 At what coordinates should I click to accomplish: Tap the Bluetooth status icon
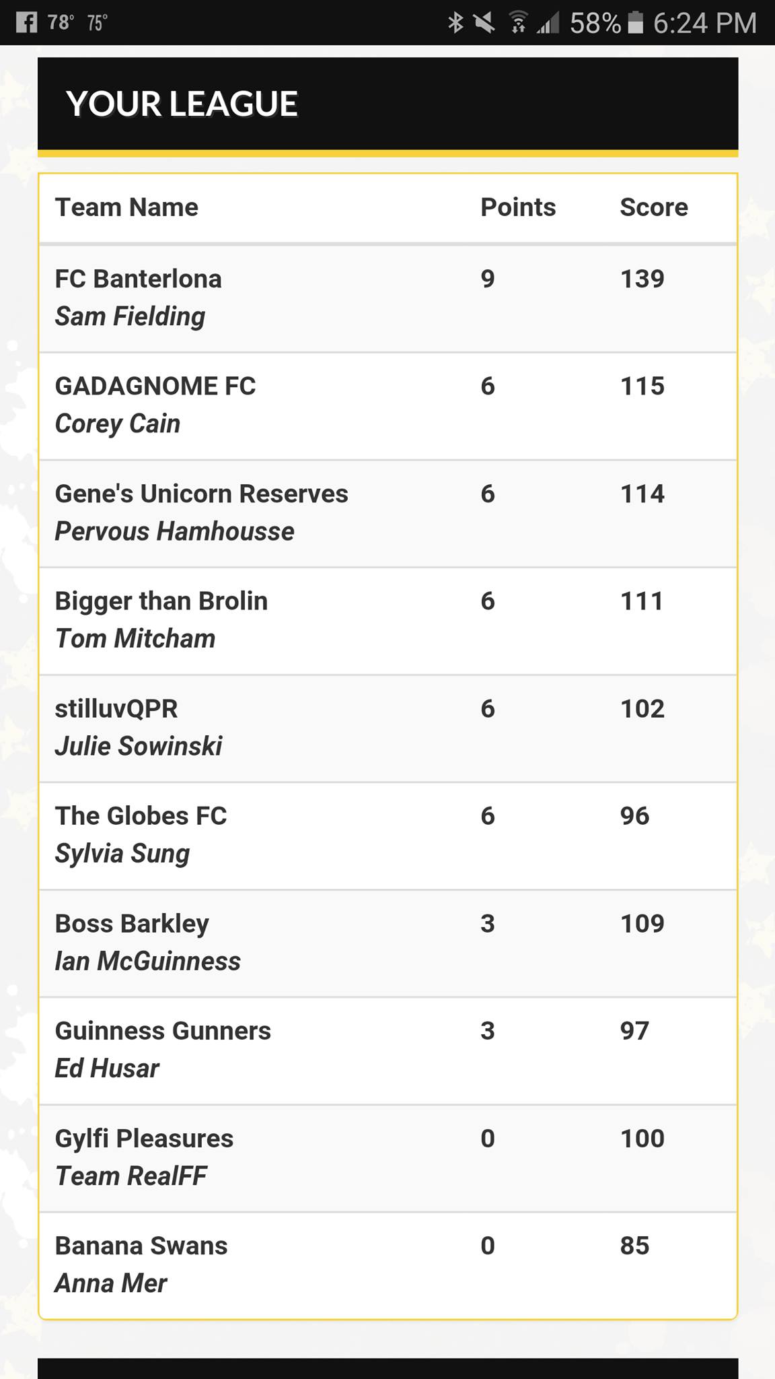455,23
